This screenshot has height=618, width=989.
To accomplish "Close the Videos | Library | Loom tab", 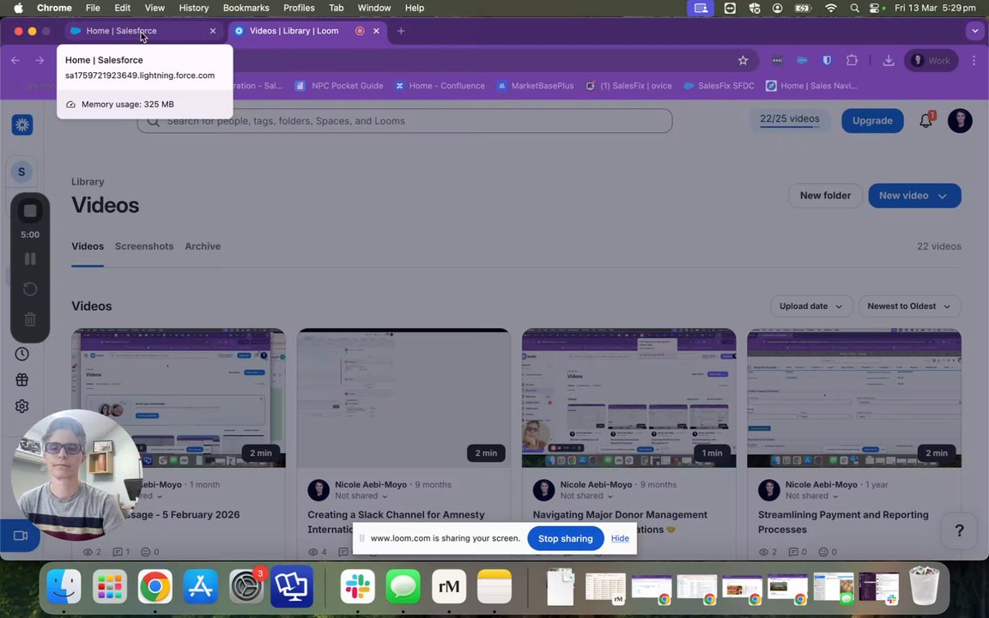I will 377,31.
